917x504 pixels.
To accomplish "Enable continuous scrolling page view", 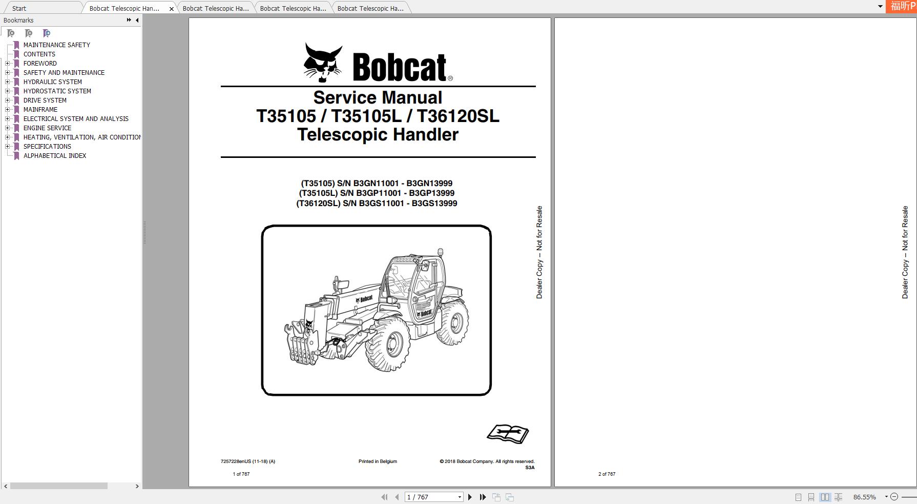I will [x=811, y=497].
